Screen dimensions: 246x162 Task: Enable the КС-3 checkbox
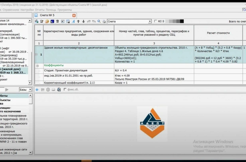point(155,21)
